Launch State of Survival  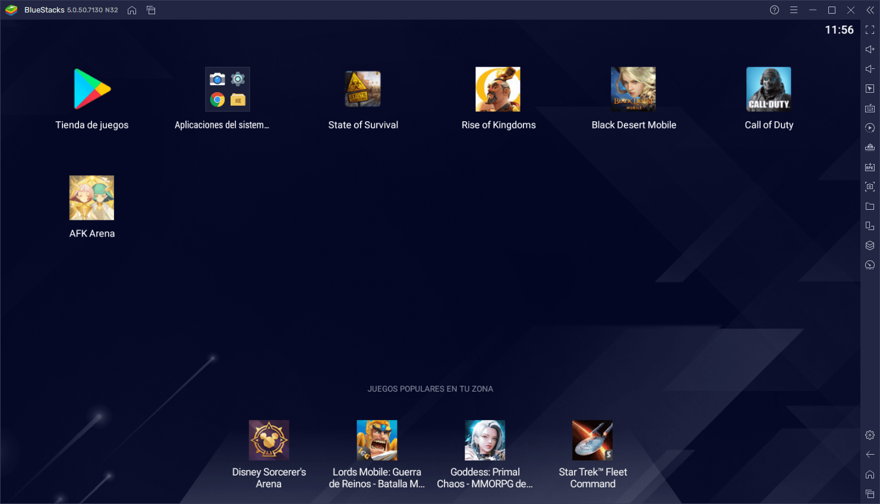[x=363, y=89]
